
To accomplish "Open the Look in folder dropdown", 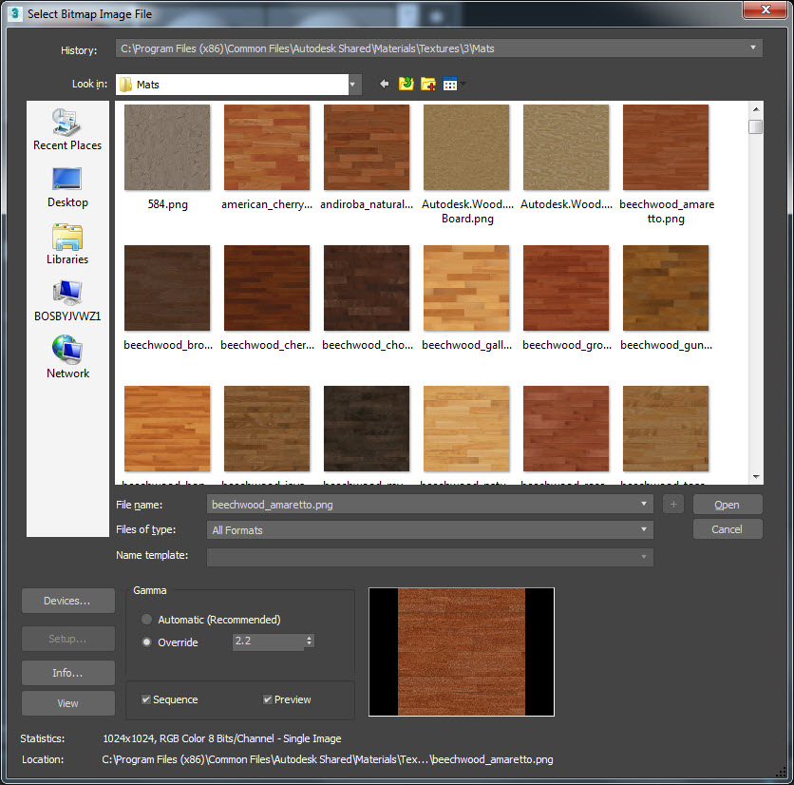I will [x=354, y=85].
